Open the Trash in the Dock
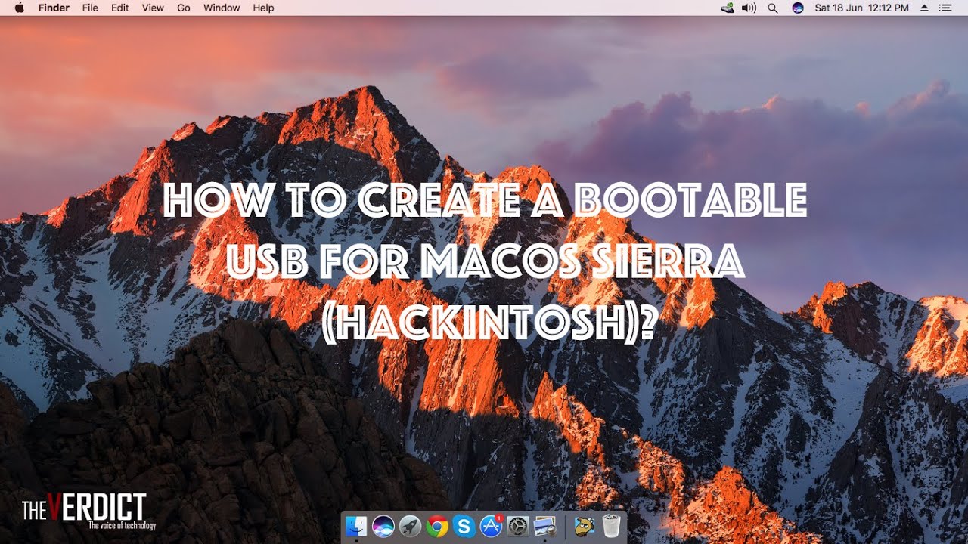 coord(611,526)
